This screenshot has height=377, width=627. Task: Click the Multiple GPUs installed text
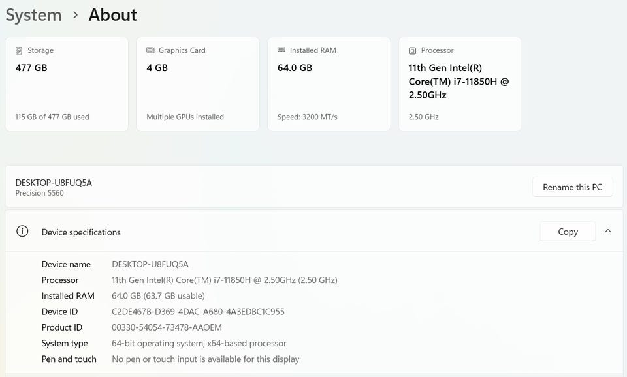(185, 117)
